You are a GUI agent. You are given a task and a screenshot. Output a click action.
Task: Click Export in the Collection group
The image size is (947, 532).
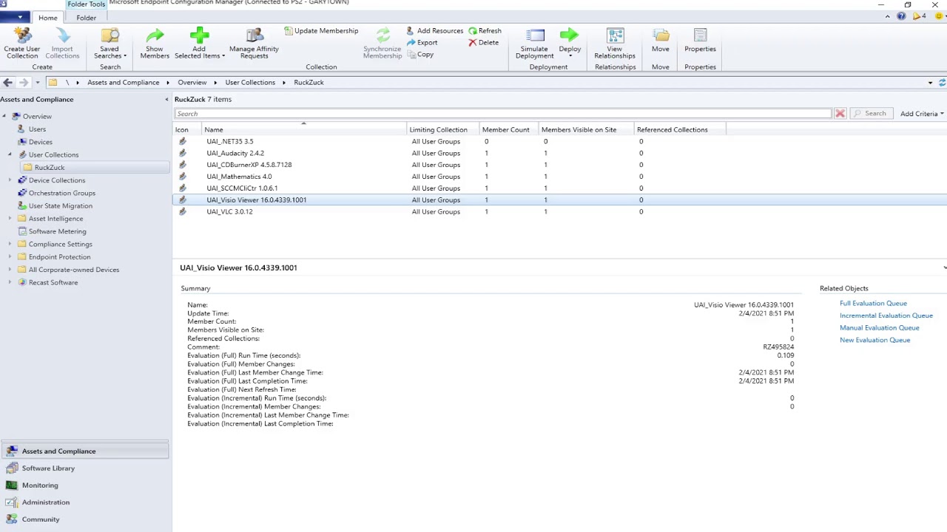(x=422, y=43)
